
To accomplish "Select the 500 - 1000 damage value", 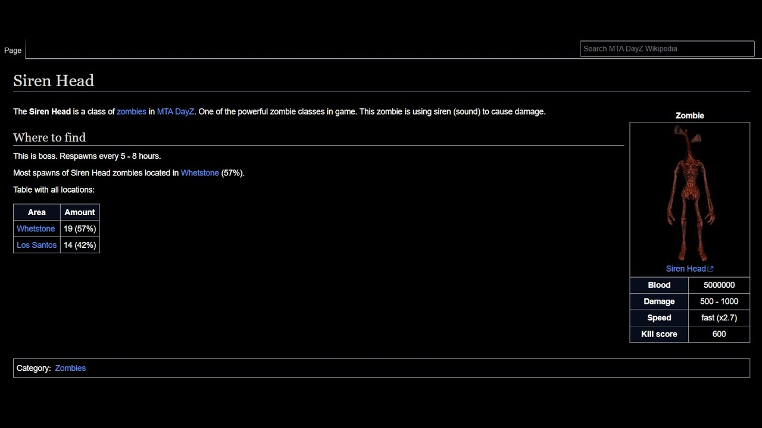I will [719, 301].
